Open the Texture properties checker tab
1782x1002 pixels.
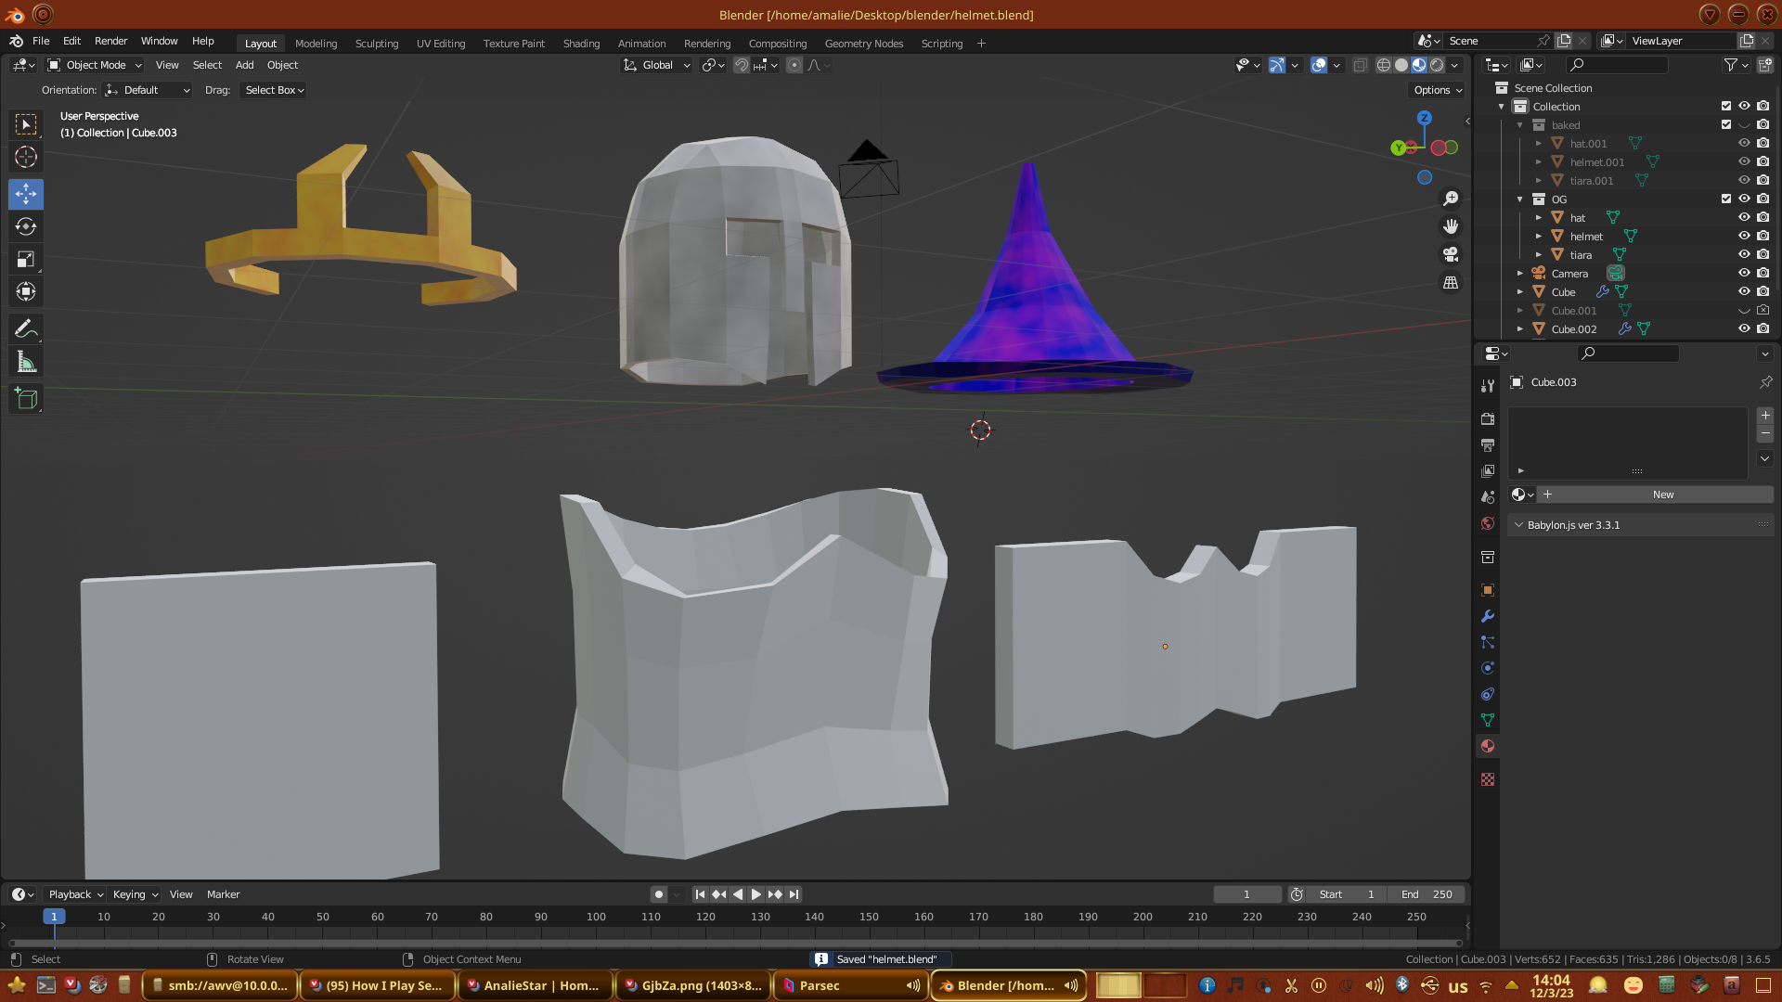(x=1488, y=779)
